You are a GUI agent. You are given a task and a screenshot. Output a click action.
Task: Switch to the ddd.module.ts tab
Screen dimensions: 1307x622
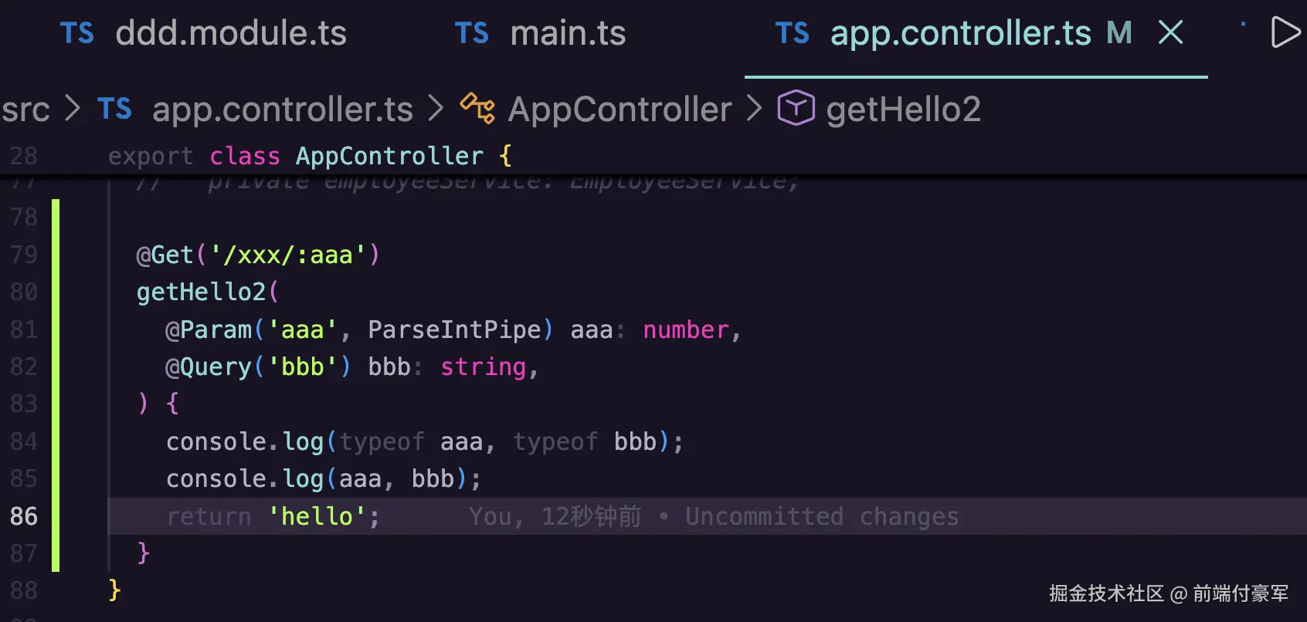coord(230,34)
